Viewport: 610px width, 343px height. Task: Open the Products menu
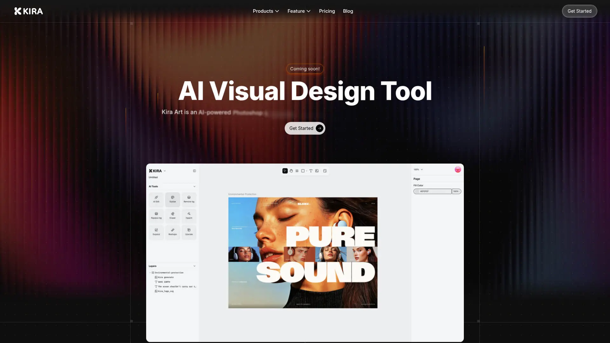pos(266,11)
